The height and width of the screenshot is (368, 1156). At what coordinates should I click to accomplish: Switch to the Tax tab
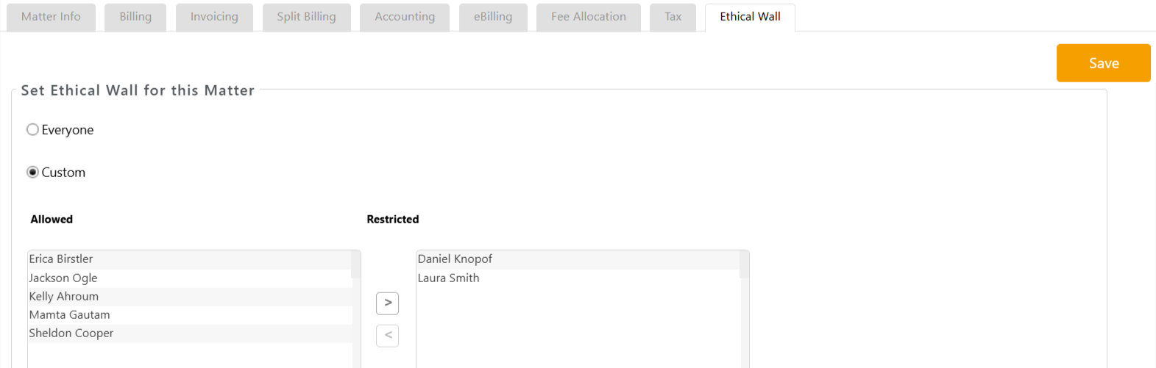673,17
